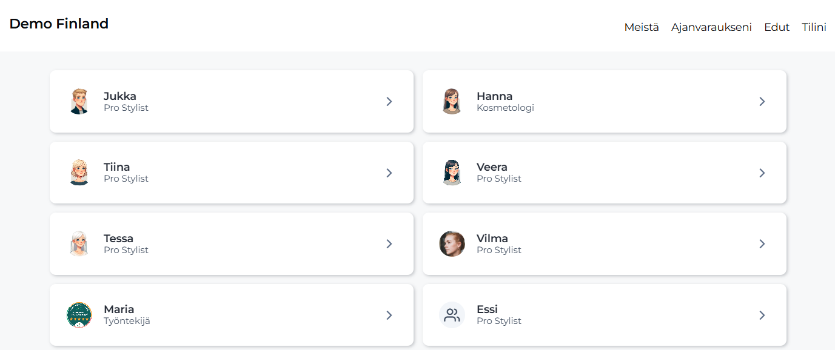Go to Ajanvaraukseni in navigation
The image size is (835, 350).
711,27
